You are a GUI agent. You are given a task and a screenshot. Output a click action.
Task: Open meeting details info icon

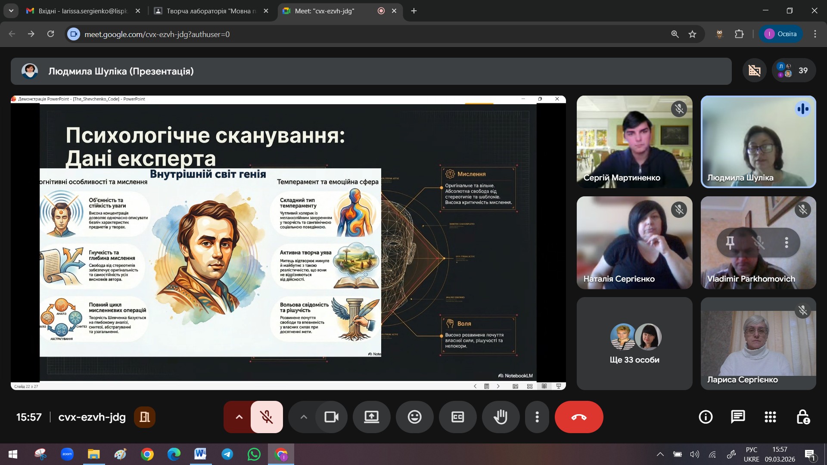pos(706,417)
